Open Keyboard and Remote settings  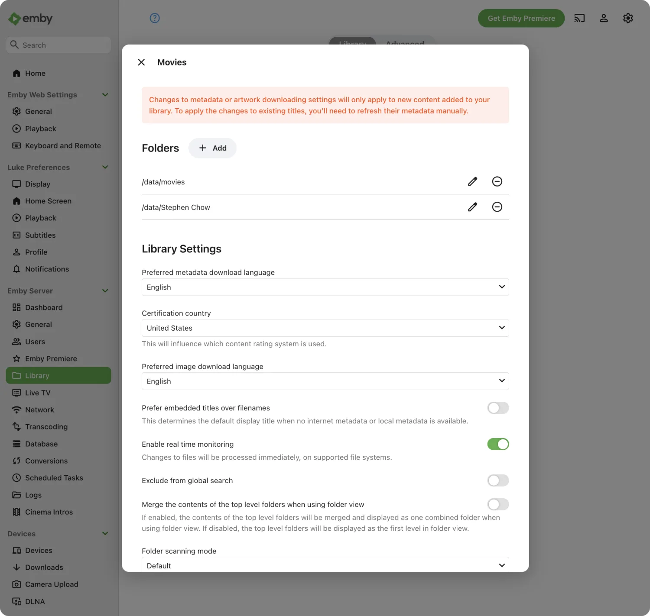pos(58,146)
